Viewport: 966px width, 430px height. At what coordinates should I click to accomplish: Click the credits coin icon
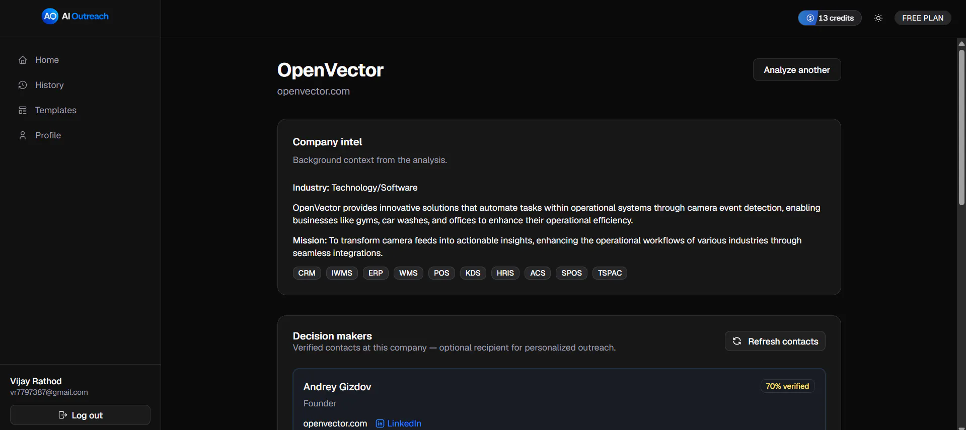(x=810, y=18)
